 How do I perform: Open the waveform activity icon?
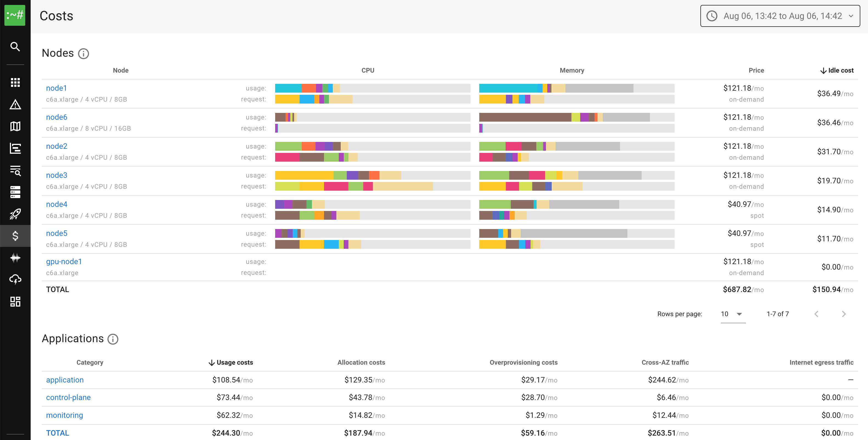tap(15, 257)
